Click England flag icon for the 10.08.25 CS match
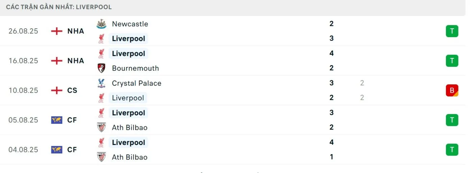The image size is (473, 173). 57,90
